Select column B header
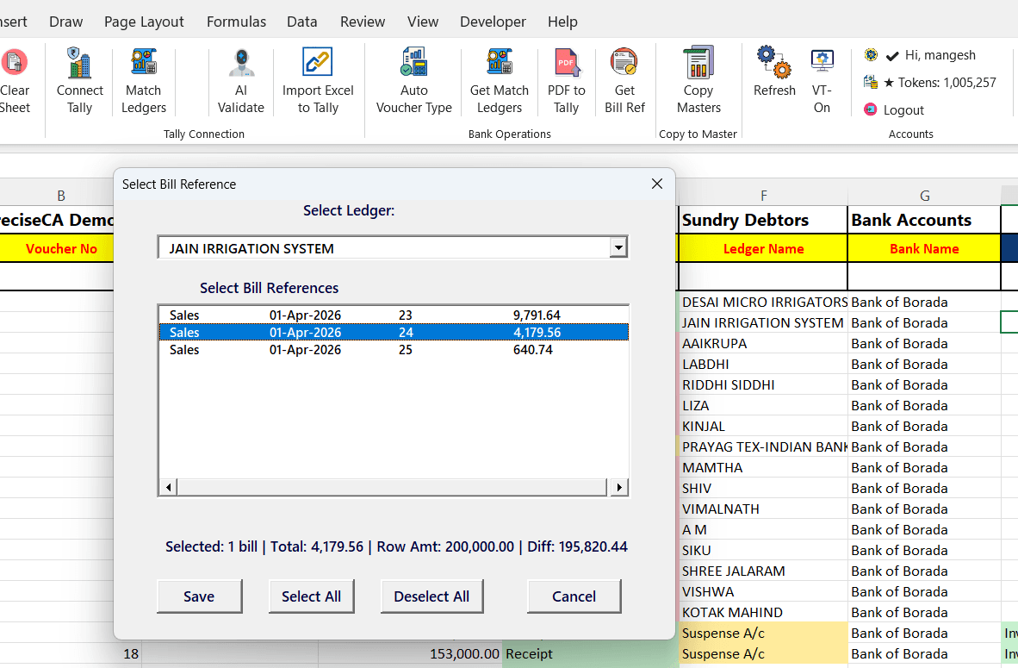1018x668 pixels. click(61, 196)
